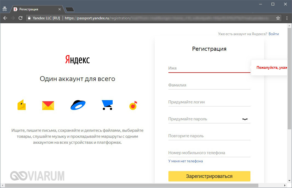The width and height of the screenshot is (292, 188).
Task: Toggle password visibility eye icon
Action: 245,119
